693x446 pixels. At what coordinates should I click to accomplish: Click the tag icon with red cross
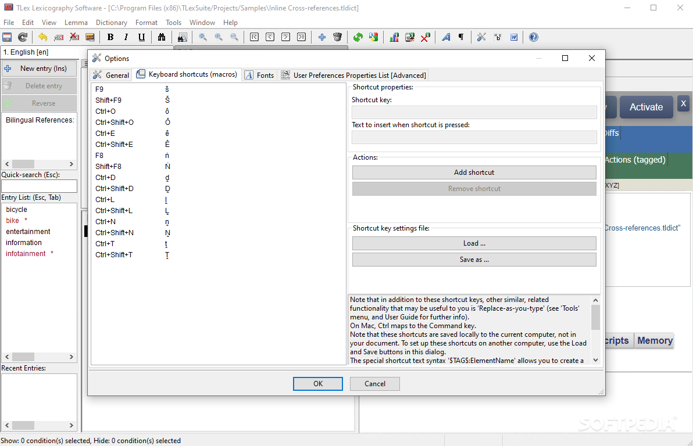click(x=74, y=37)
